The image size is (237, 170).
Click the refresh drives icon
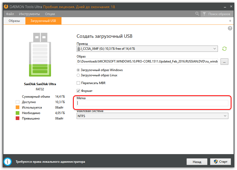pyautogui.click(x=224, y=49)
